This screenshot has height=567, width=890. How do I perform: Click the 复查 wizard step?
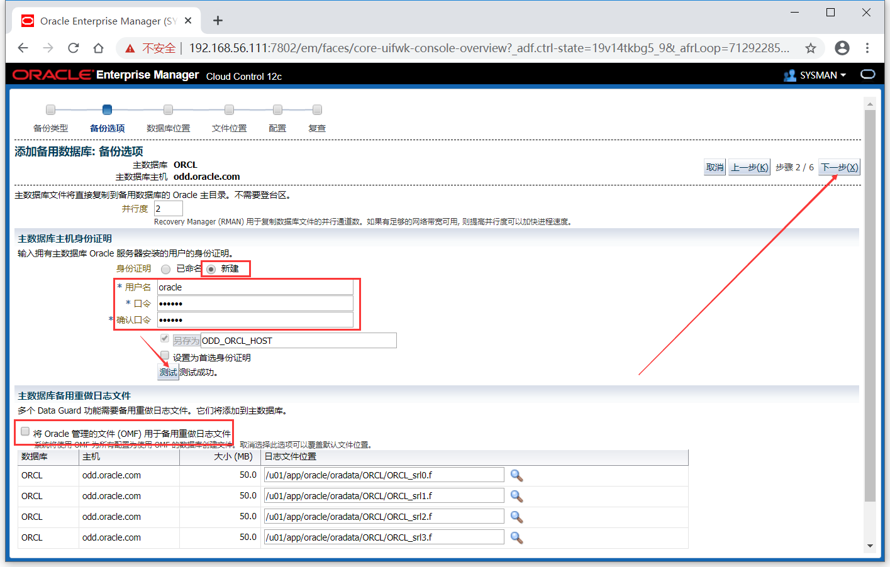click(x=317, y=118)
